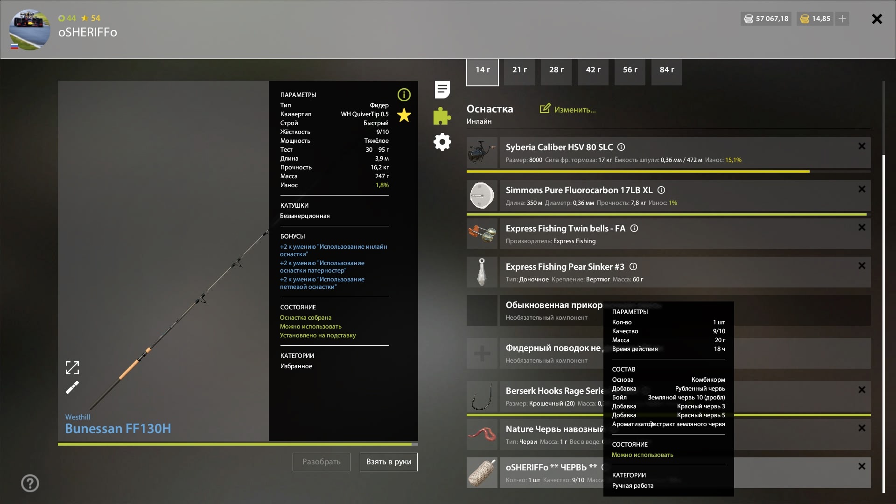Click the oSHERIFFo player avatar

(x=30, y=30)
